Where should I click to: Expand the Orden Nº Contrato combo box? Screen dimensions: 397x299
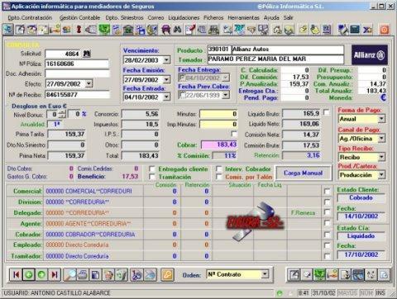pyautogui.click(x=265, y=274)
